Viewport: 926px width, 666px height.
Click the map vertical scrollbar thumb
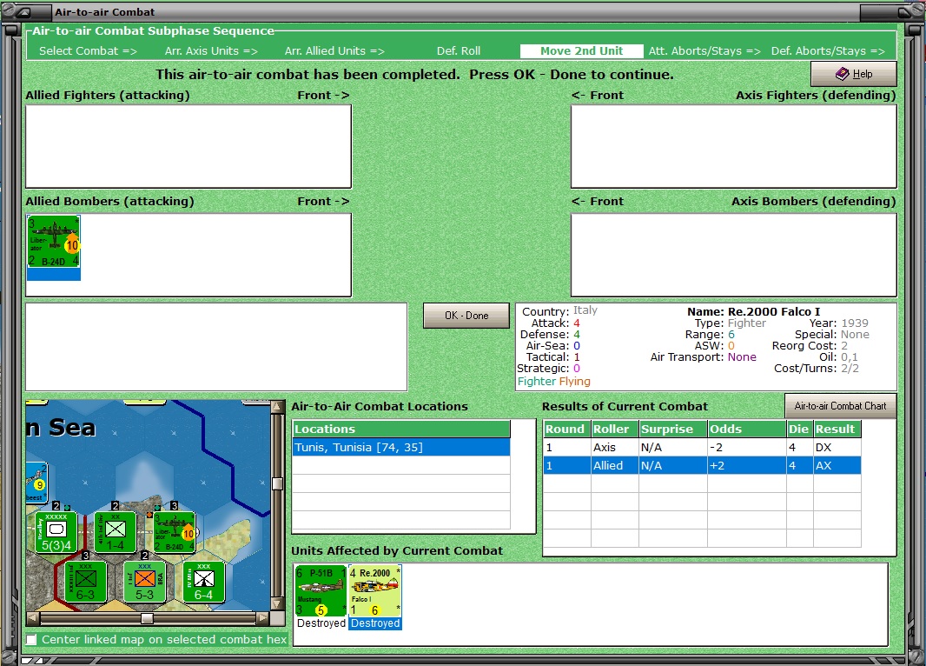pyautogui.click(x=277, y=483)
